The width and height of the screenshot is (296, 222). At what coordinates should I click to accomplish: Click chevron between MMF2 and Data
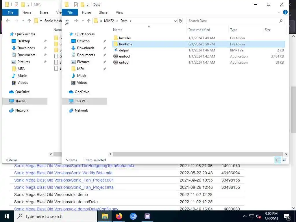(117, 21)
